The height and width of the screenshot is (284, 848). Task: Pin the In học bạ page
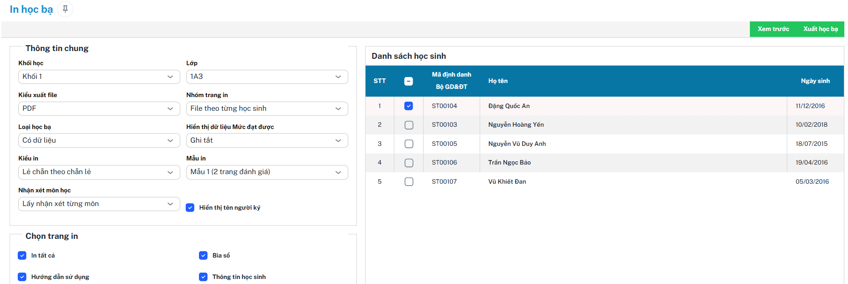coord(65,9)
